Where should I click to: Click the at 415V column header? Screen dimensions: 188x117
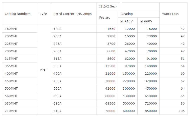click(x=127, y=21)
